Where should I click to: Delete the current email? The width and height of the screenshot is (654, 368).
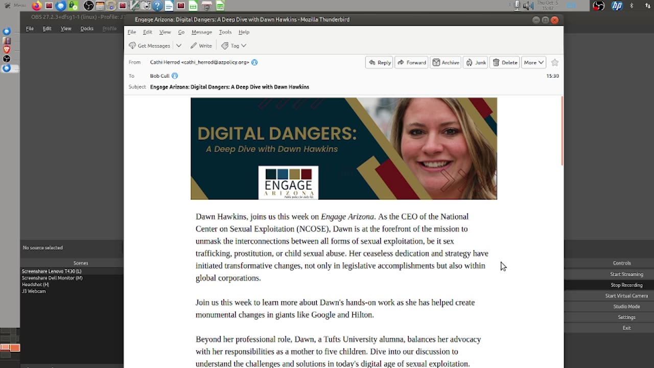(x=505, y=62)
